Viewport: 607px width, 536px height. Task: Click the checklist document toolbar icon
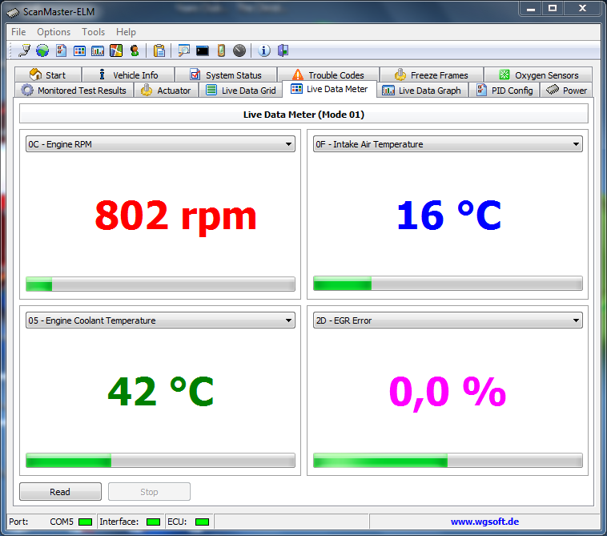[61, 50]
